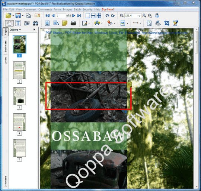Viewport: 201px width, 191px height.
Task: Select the Crop pages tool
Action: point(167,23)
